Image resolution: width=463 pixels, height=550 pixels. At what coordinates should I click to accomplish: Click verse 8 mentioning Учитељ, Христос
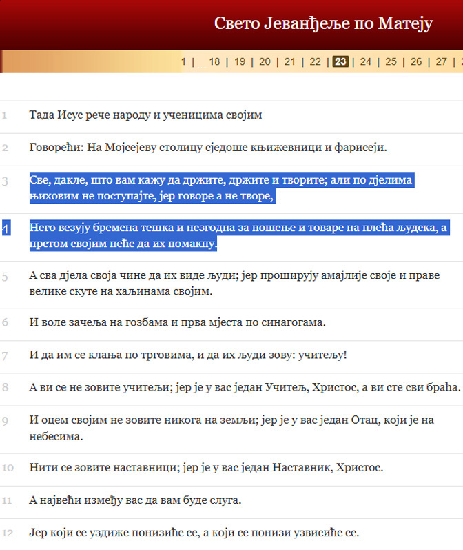click(x=244, y=387)
